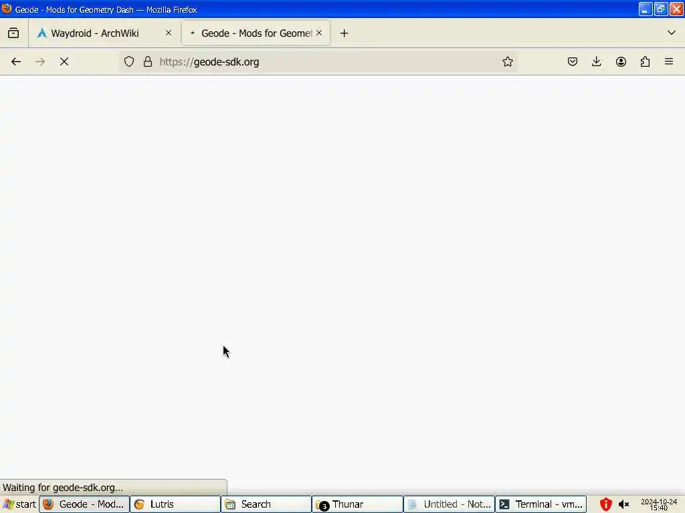Expand the list all tabs dropdown

pyautogui.click(x=672, y=33)
